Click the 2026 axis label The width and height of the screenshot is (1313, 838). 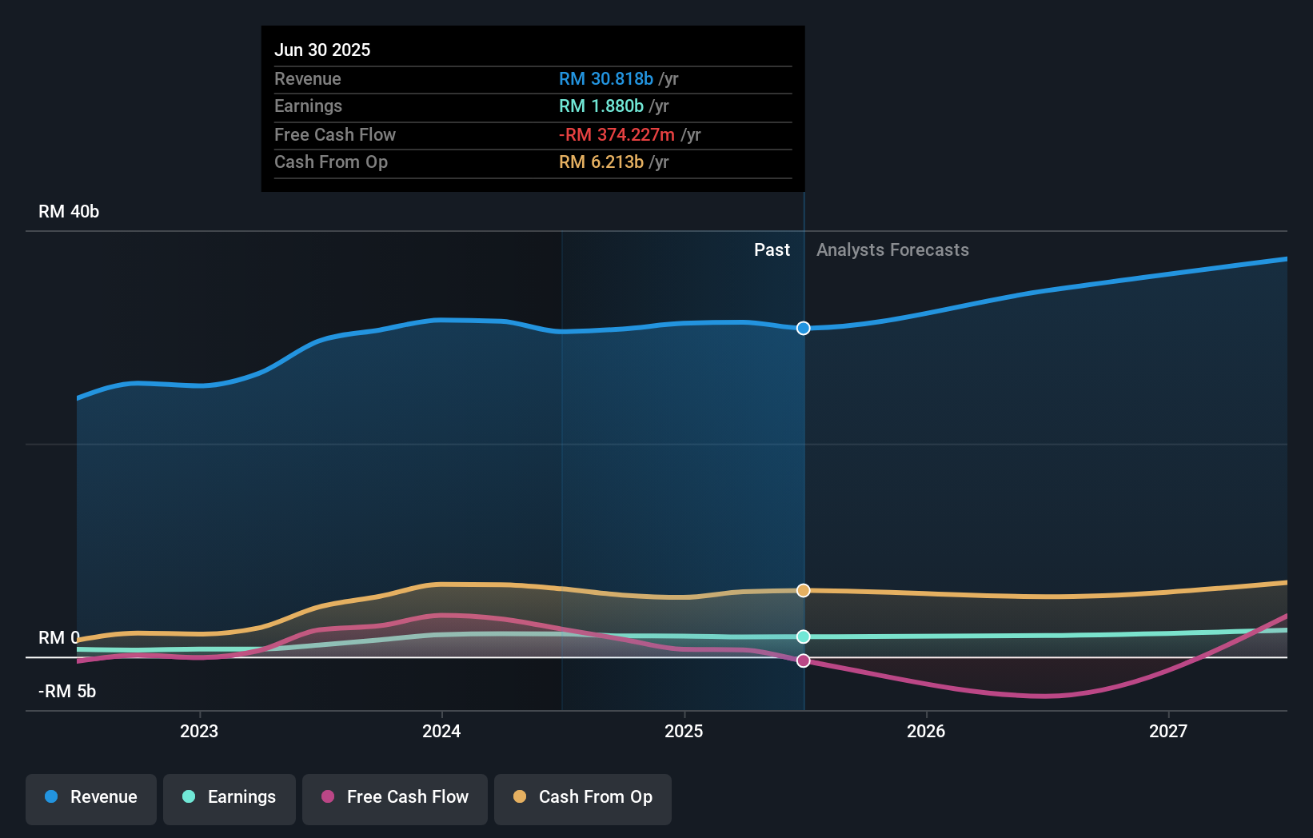925,731
